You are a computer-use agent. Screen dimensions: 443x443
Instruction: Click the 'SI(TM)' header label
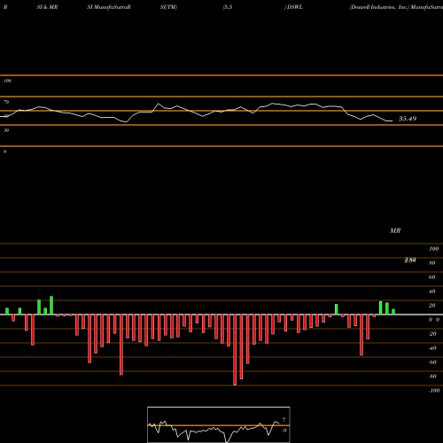[168, 7]
